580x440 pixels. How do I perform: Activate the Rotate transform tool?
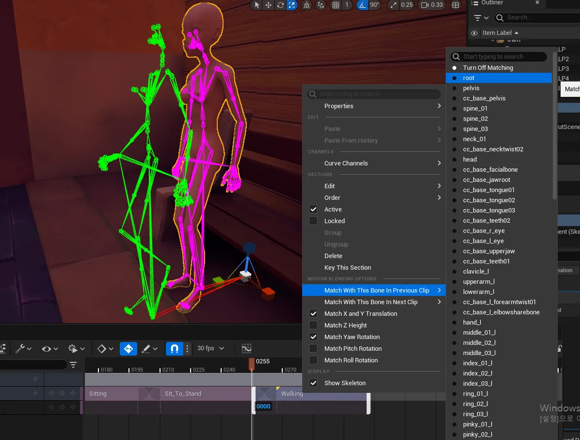280,5
